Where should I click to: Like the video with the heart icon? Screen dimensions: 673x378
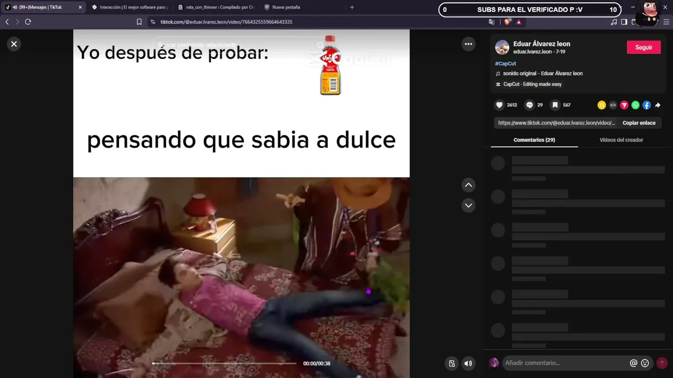pos(499,105)
